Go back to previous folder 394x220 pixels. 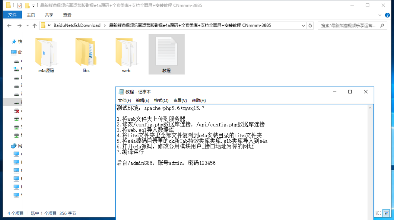click(9, 26)
